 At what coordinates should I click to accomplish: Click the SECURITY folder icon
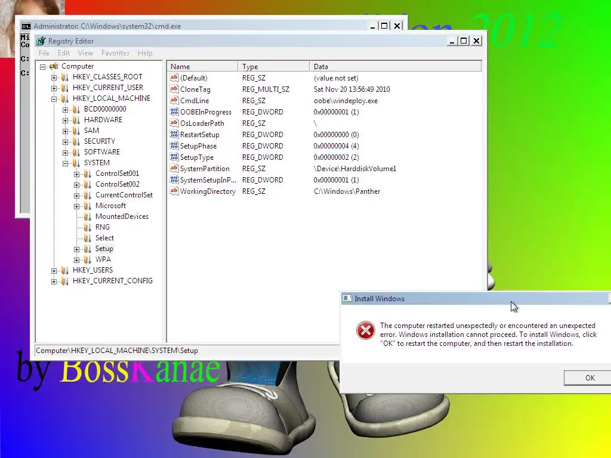click(x=76, y=141)
